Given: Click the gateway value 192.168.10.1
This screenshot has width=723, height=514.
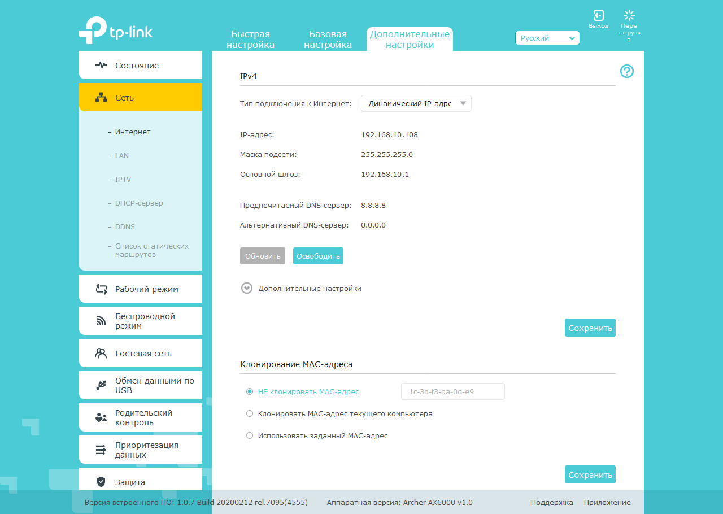Looking at the screenshot, I should click(x=385, y=174).
